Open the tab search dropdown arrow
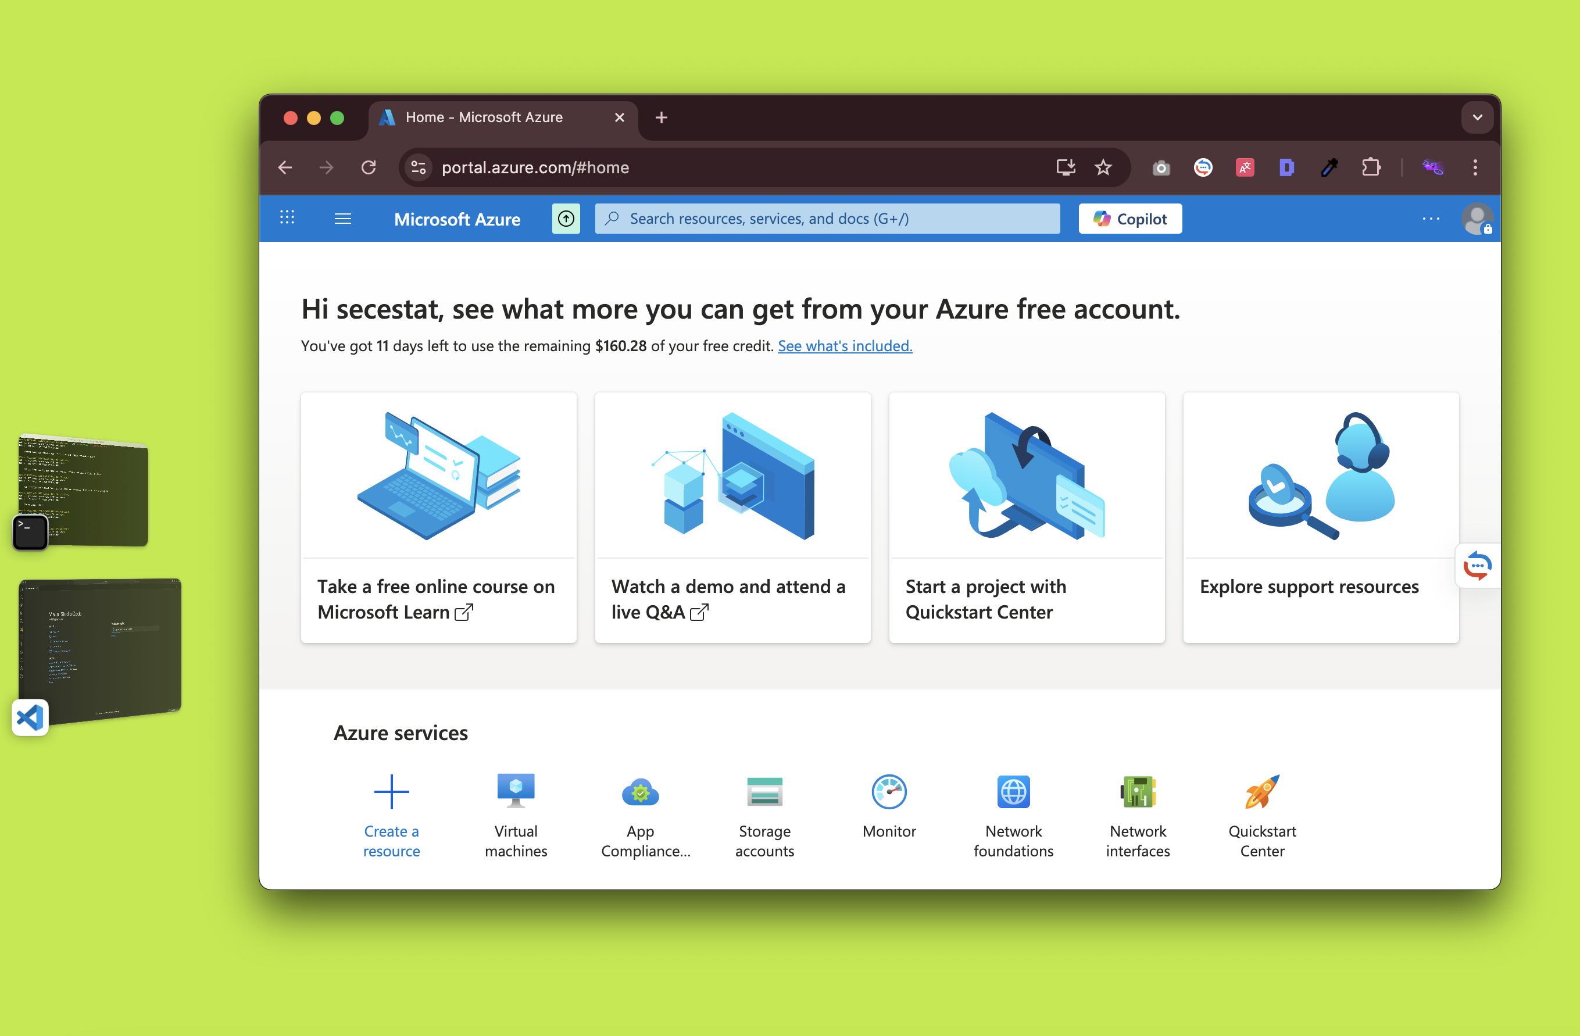 click(x=1477, y=117)
